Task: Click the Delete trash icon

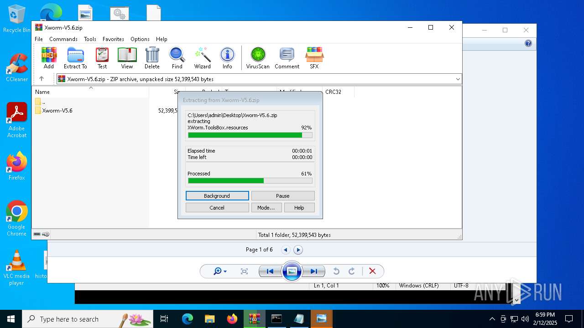Action: click(x=152, y=58)
